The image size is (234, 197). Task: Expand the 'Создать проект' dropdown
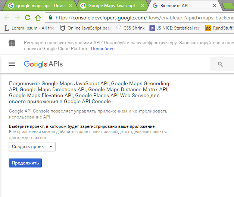[x=32, y=147]
